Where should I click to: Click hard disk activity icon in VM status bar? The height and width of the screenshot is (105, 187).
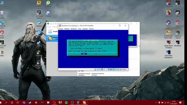click(x=95, y=69)
